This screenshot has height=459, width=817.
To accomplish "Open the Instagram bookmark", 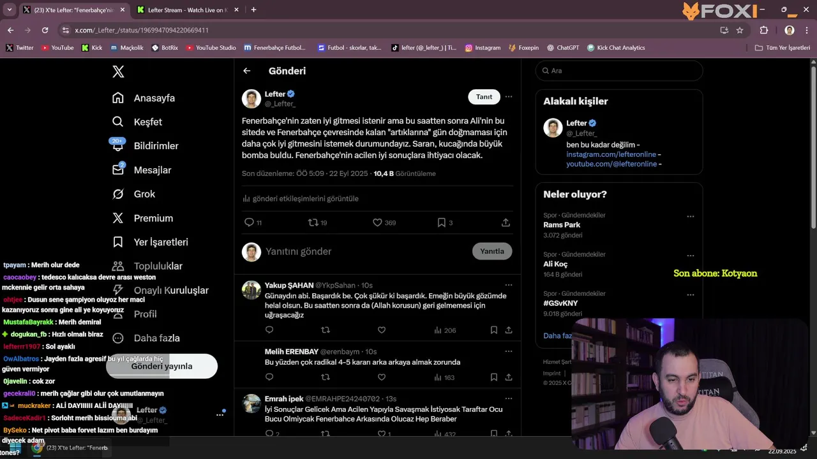I will click(x=483, y=48).
